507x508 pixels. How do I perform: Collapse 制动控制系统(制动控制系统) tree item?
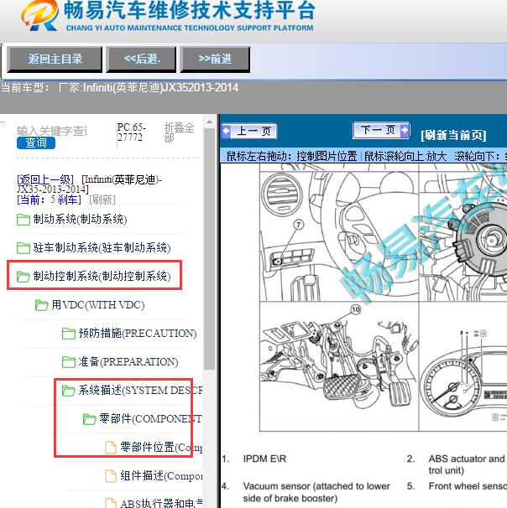pyautogui.click(x=102, y=277)
